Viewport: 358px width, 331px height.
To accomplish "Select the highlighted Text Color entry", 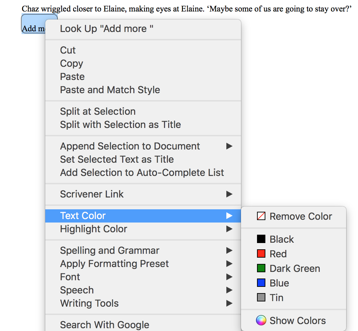I will 143,216.
